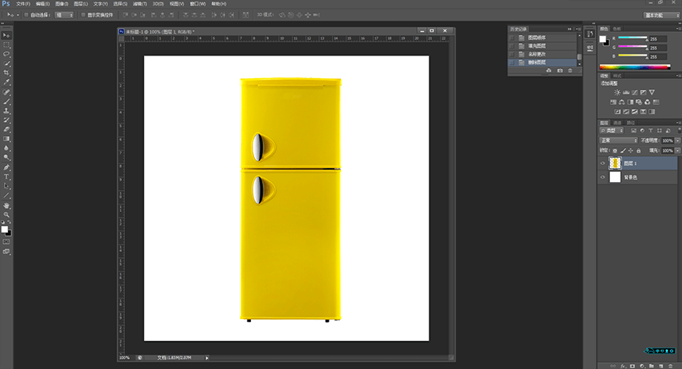This screenshot has height=369, width=682.
Task: Select the Rectangular Marquee tool
Action: click(x=6, y=45)
